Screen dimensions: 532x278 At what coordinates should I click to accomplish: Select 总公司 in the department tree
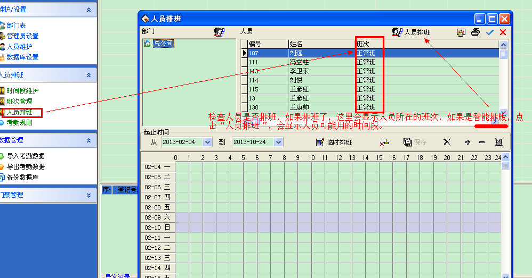coord(163,44)
